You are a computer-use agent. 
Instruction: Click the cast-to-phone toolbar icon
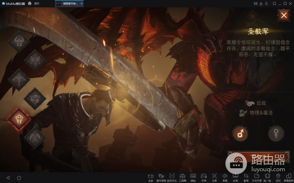click(x=172, y=178)
